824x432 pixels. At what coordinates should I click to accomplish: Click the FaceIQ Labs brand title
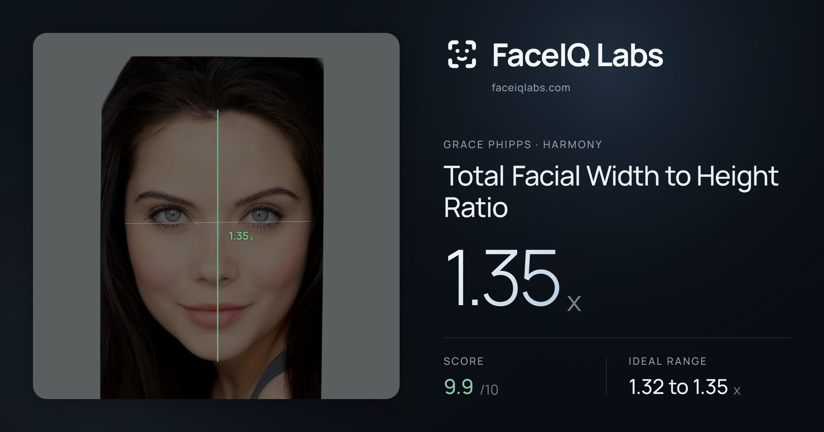click(577, 55)
